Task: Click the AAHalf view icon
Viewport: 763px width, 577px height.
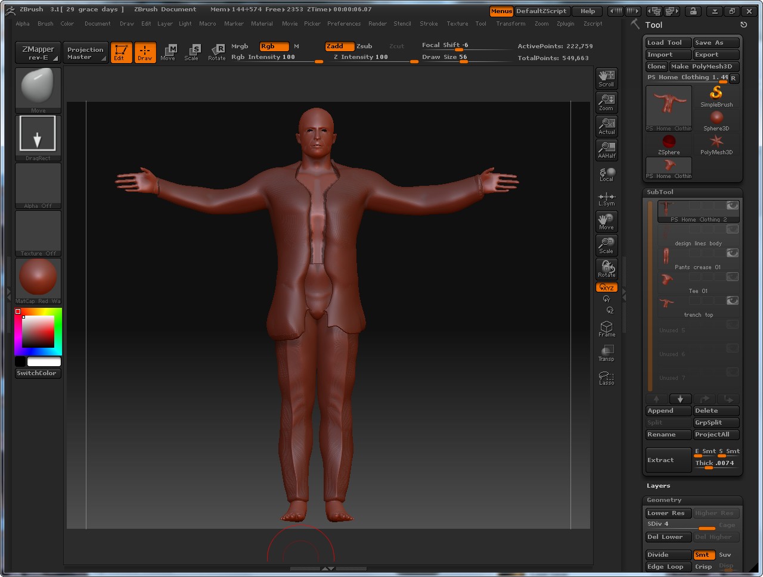Action: 606,149
